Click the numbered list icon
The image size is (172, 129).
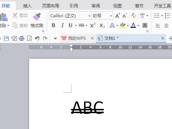pos(167,16)
